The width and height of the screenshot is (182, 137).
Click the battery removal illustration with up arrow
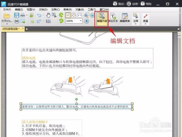coord(106,86)
